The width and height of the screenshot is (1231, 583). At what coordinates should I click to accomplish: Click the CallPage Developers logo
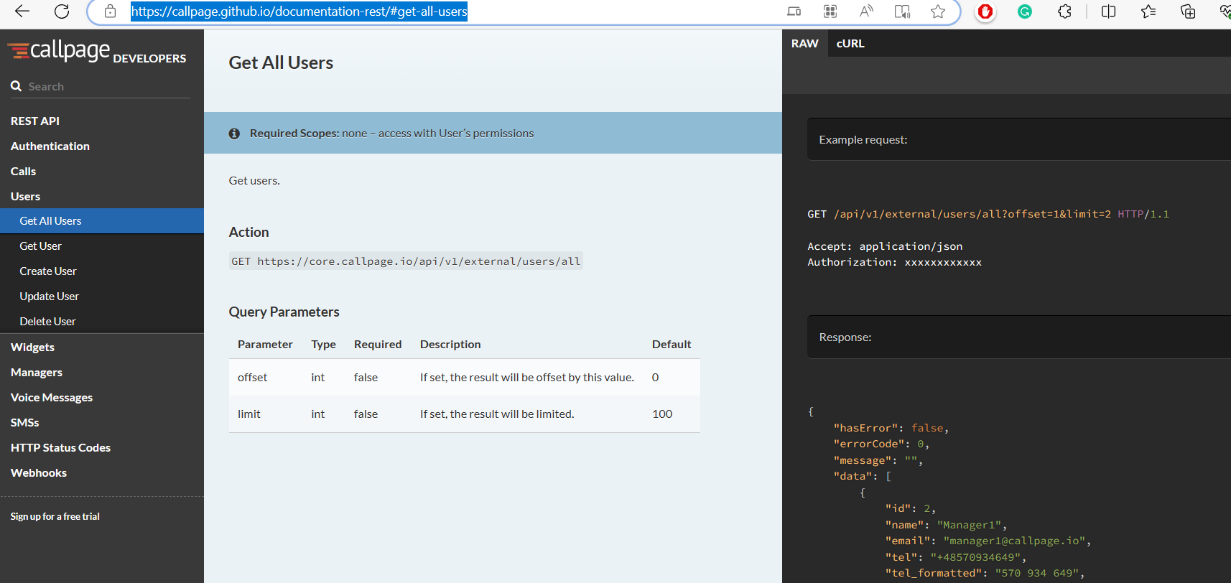97,51
